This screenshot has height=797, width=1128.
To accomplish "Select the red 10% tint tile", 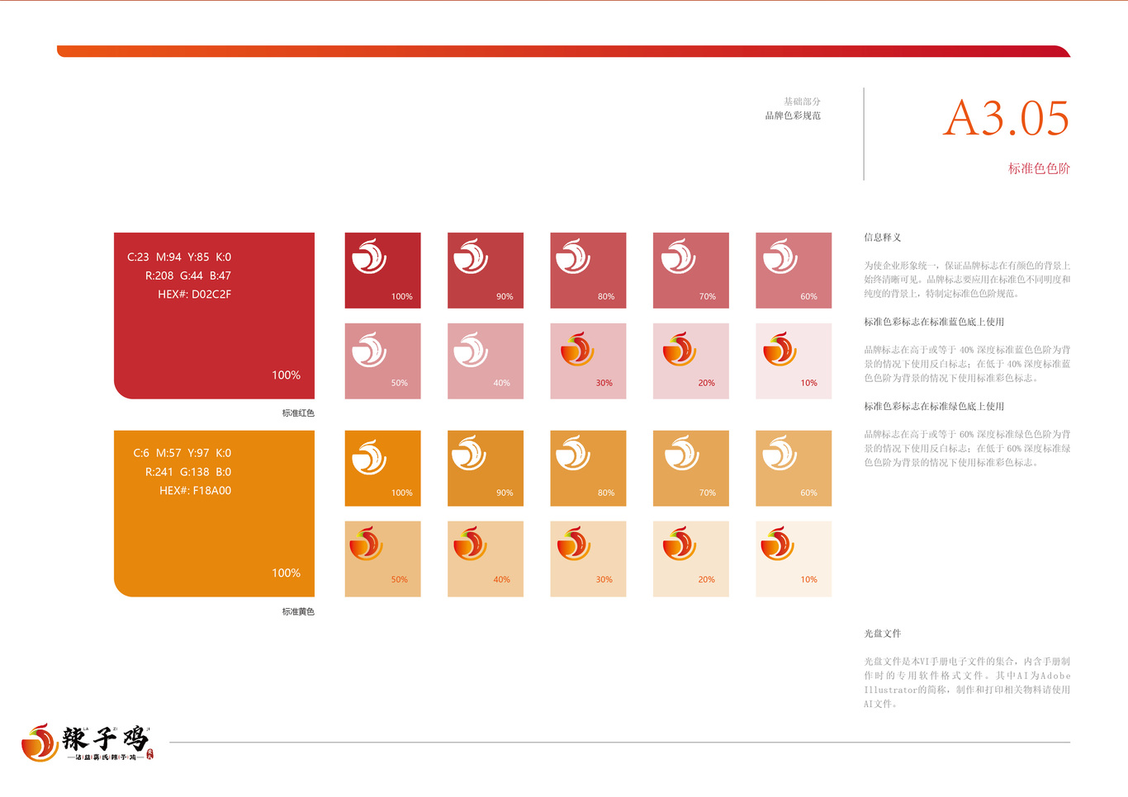I will (794, 361).
